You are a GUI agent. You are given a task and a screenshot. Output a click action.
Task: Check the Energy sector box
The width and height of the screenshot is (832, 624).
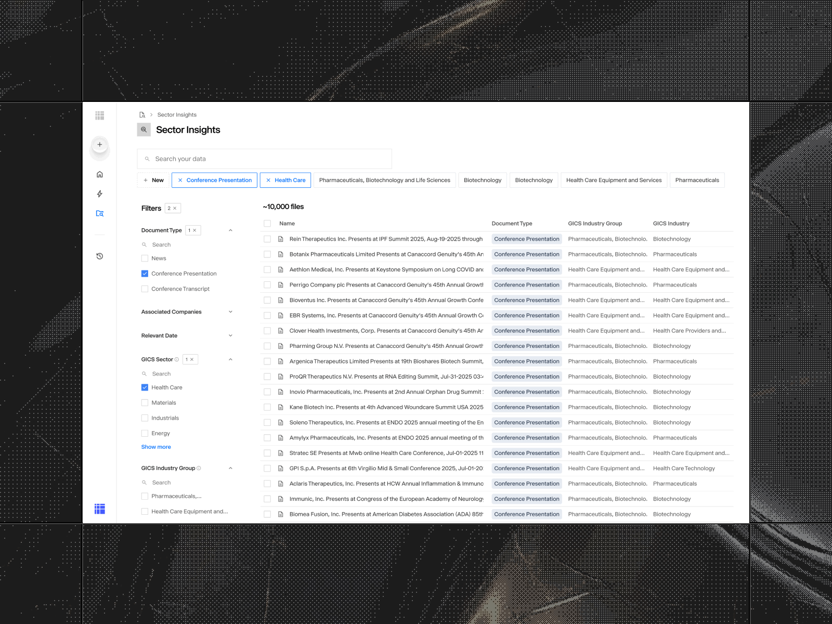click(145, 433)
